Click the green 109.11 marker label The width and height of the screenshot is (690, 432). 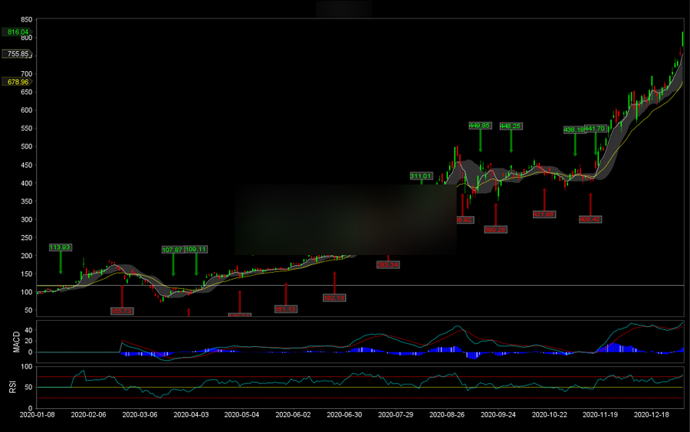click(x=196, y=249)
